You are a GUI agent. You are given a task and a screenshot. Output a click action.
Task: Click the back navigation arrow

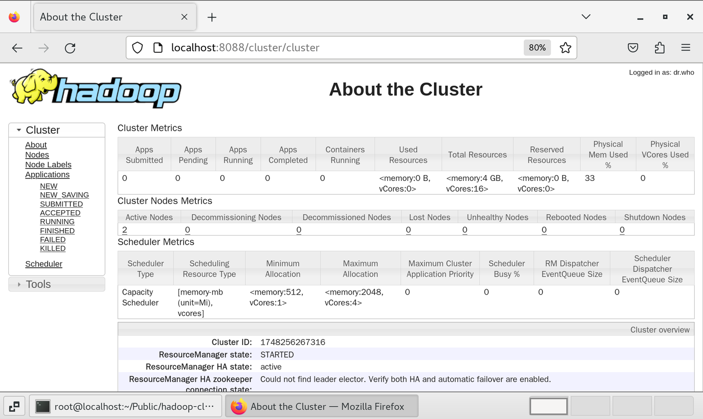click(x=17, y=48)
